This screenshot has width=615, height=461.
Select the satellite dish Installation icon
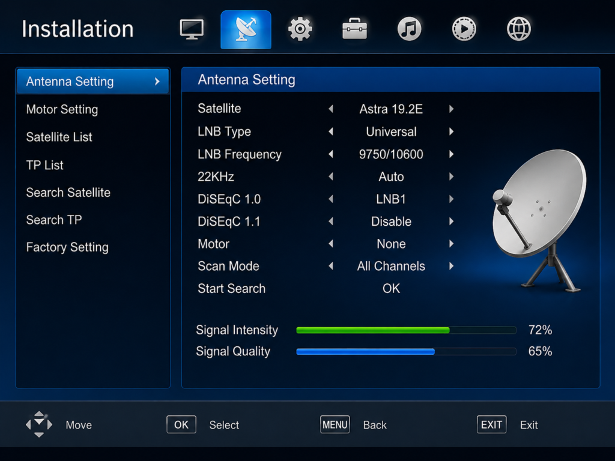pos(246,30)
